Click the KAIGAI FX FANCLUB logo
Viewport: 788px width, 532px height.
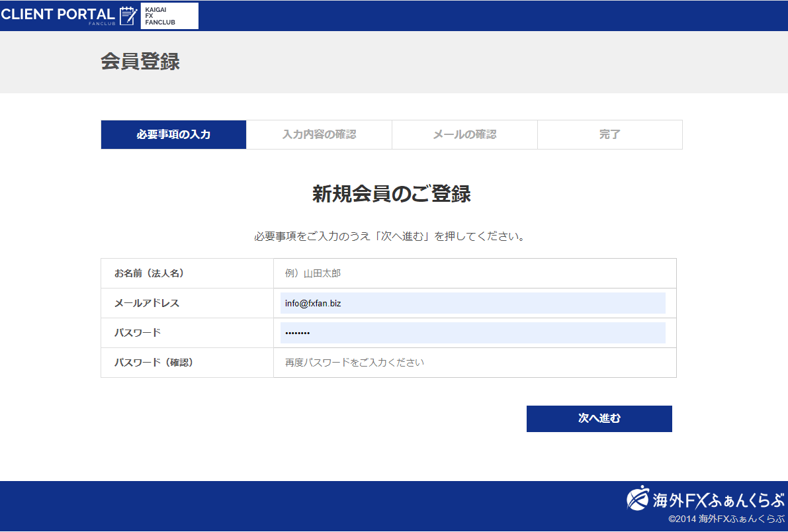(169, 16)
